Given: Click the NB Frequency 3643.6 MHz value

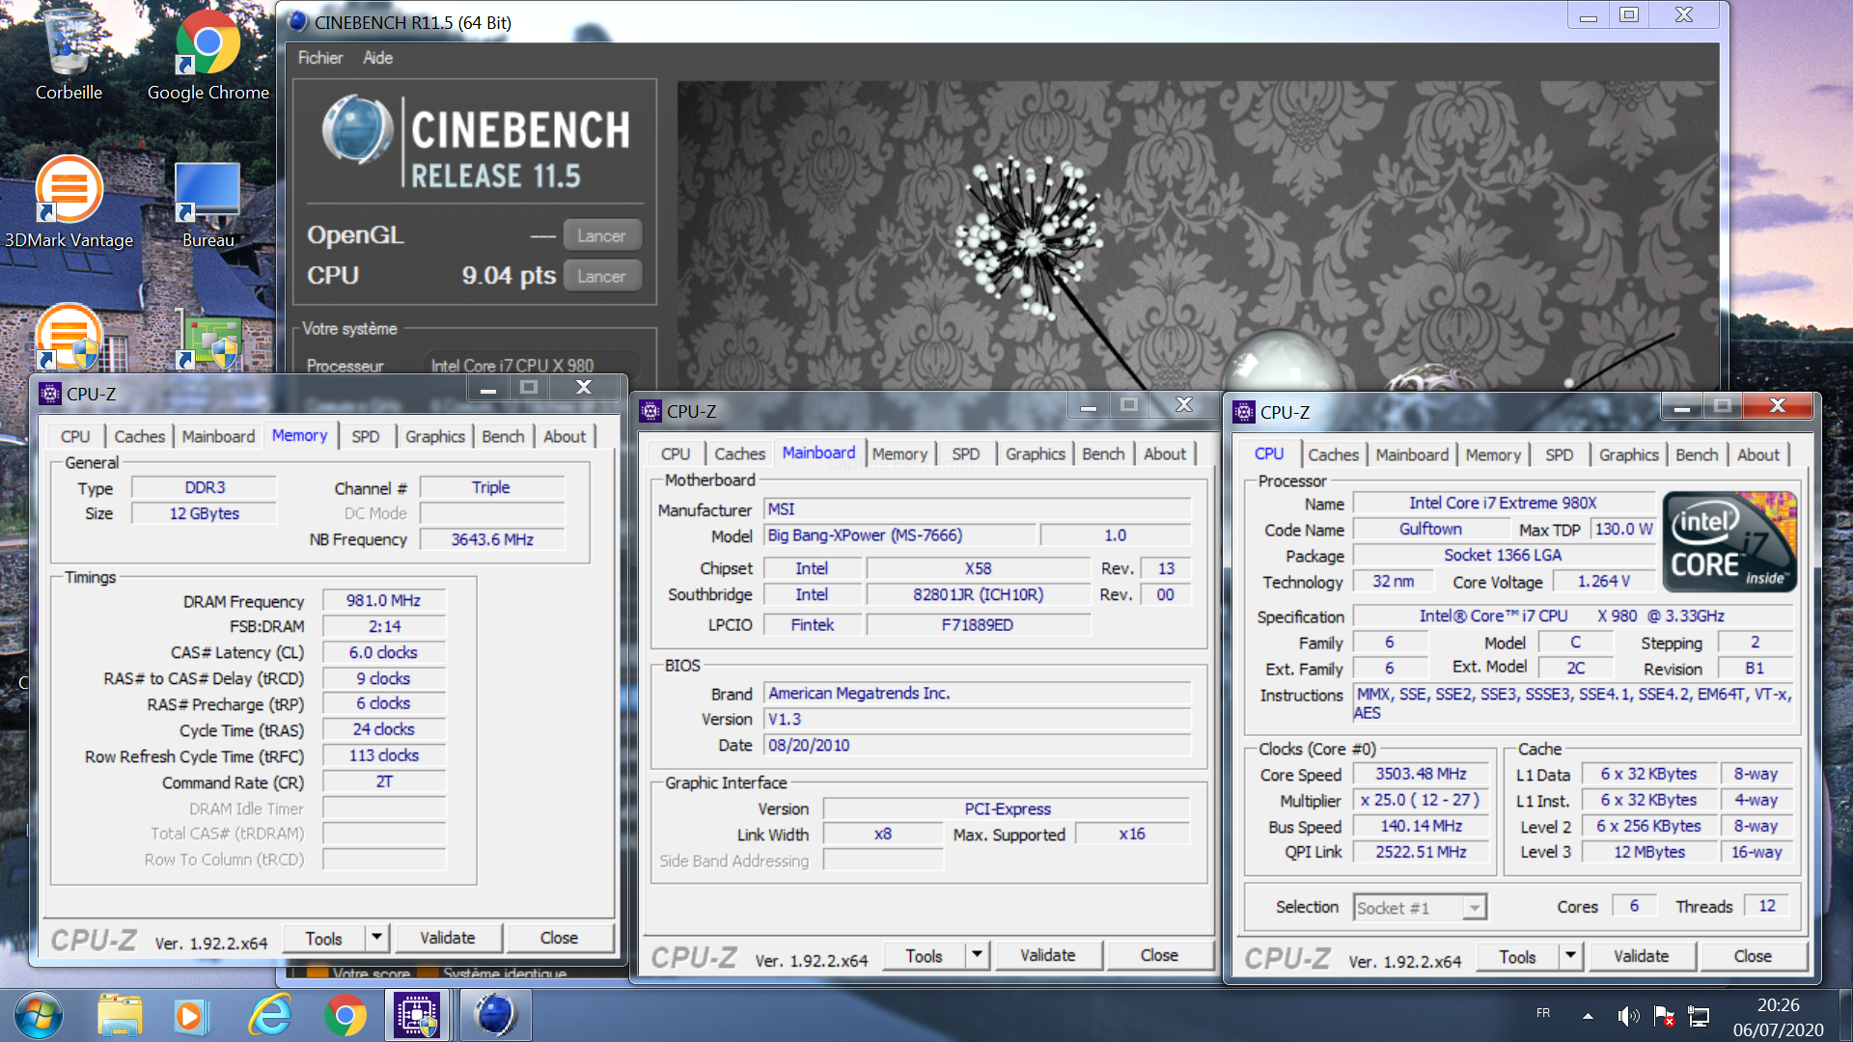Looking at the screenshot, I should tap(492, 539).
